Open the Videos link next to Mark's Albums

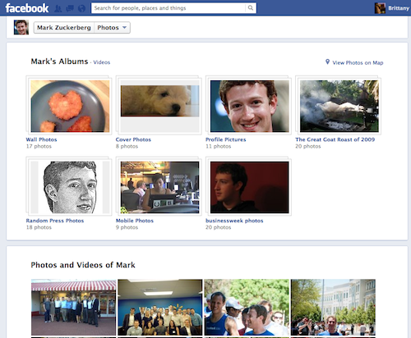pyautogui.click(x=102, y=62)
